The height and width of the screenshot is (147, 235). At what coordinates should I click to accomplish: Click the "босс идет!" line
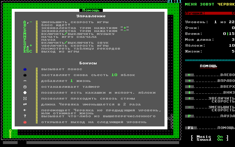56,25
